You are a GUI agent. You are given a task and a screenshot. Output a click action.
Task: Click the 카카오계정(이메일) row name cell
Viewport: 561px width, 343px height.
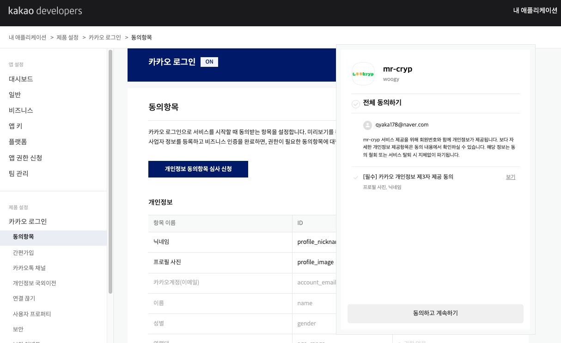tap(220, 283)
